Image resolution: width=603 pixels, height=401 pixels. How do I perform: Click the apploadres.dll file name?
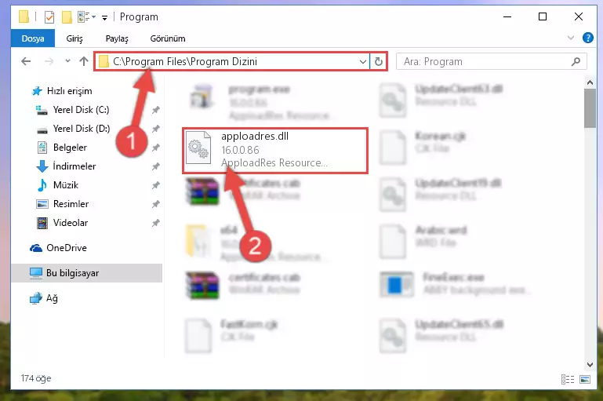point(255,137)
